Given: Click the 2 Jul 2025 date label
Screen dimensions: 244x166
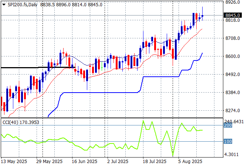Looking at the screenshot, I should pyautogui.click(x=118, y=161).
